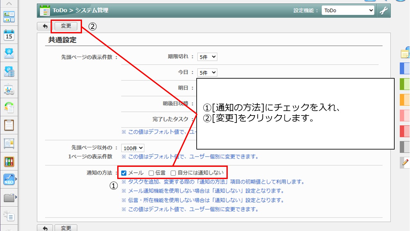Screen dimensions: 410x231
Task: Open the colored binders icon in sidebar
Action: pos(9,161)
